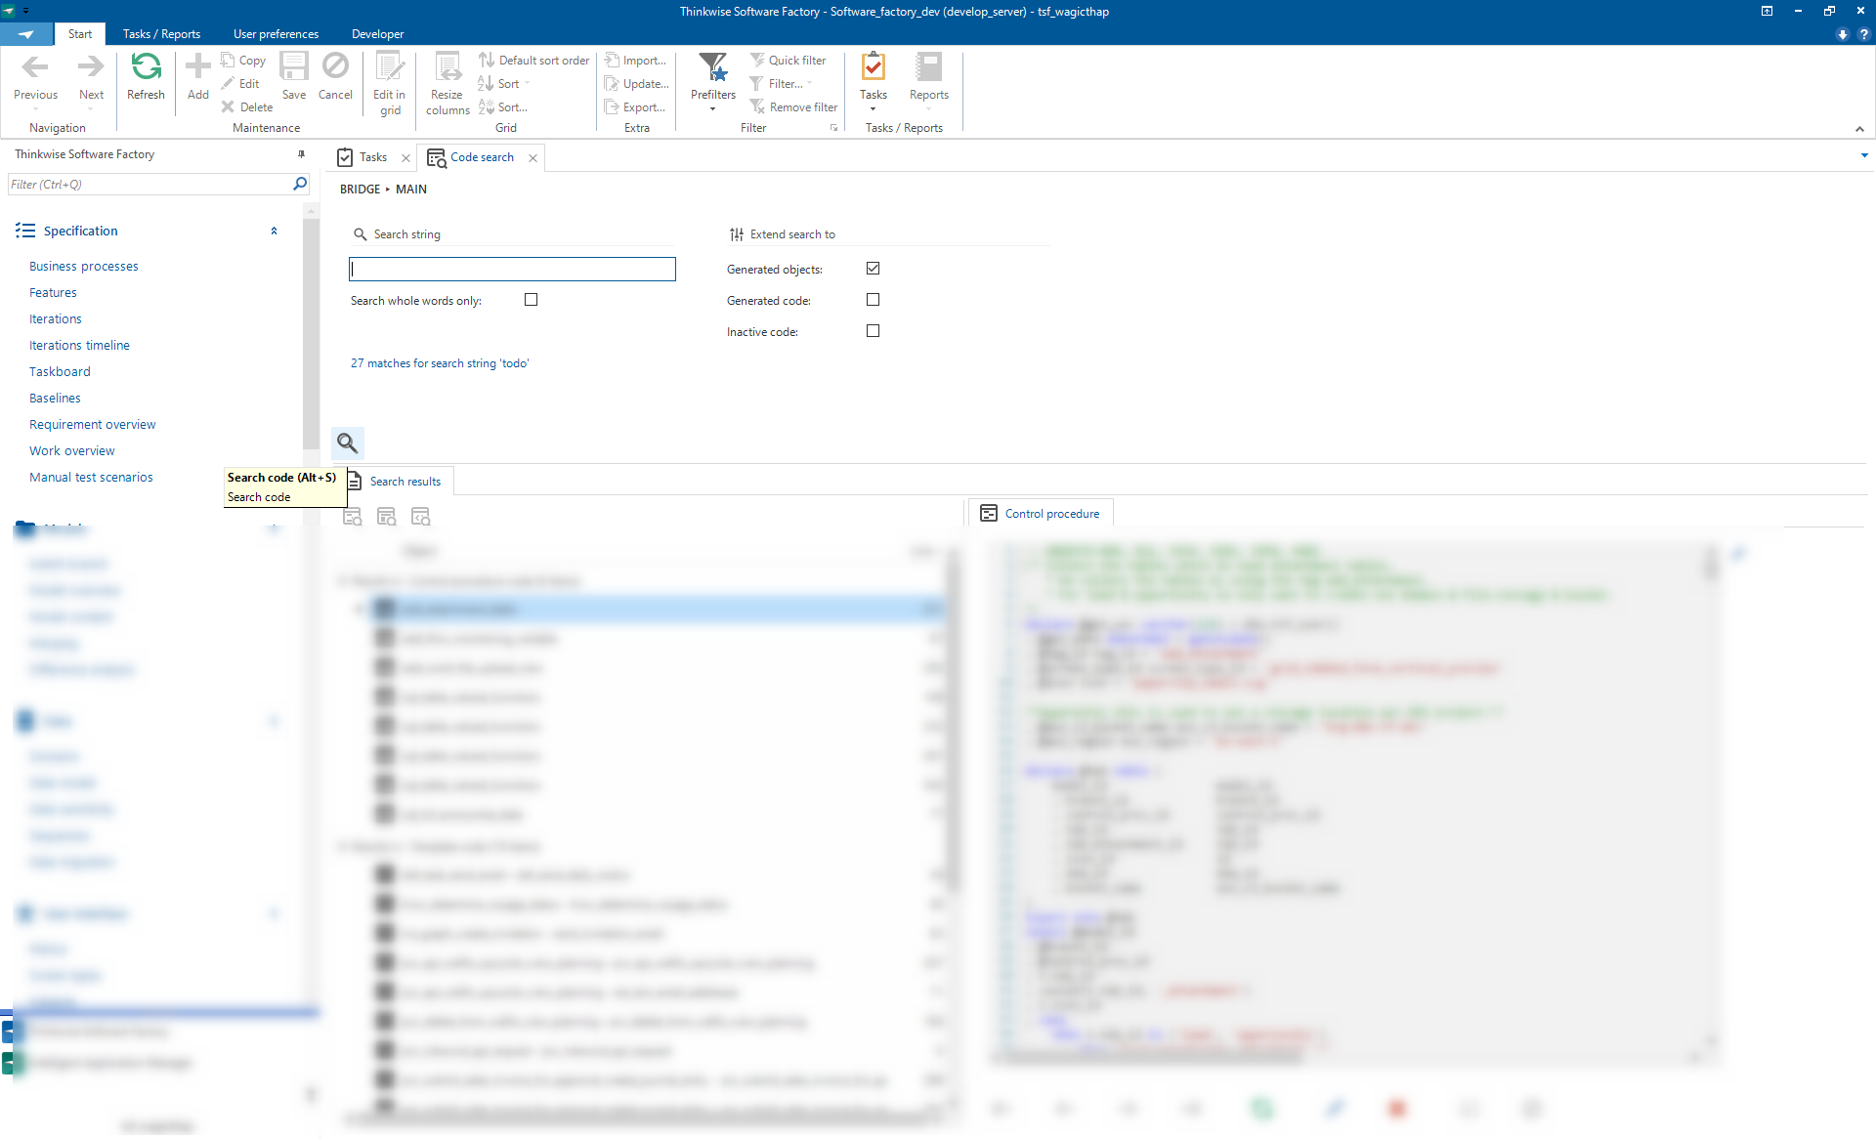The image size is (1876, 1139).
Task: Click the Search string input field
Action: click(x=512, y=269)
